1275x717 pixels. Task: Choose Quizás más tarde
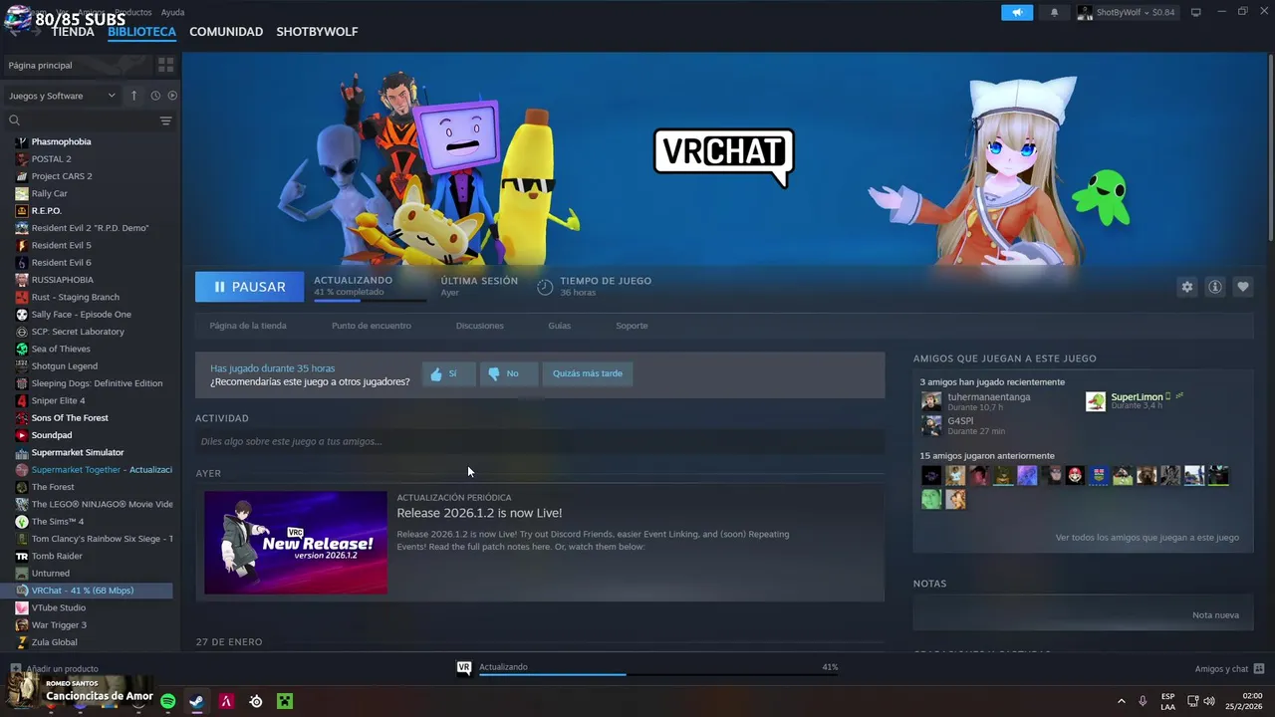pyautogui.click(x=588, y=373)
